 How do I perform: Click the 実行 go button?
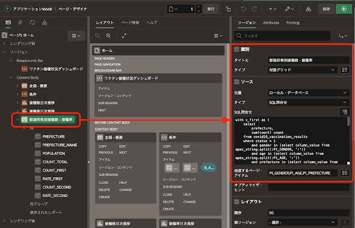[211, 9]
